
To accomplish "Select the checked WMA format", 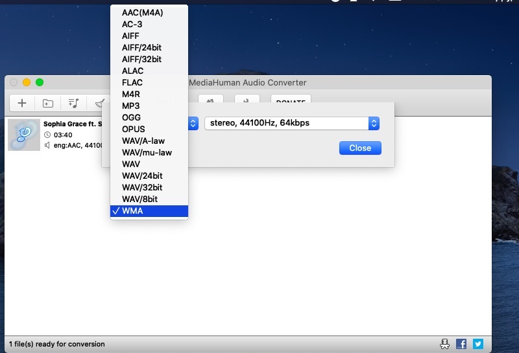I will tap(149, 211).
